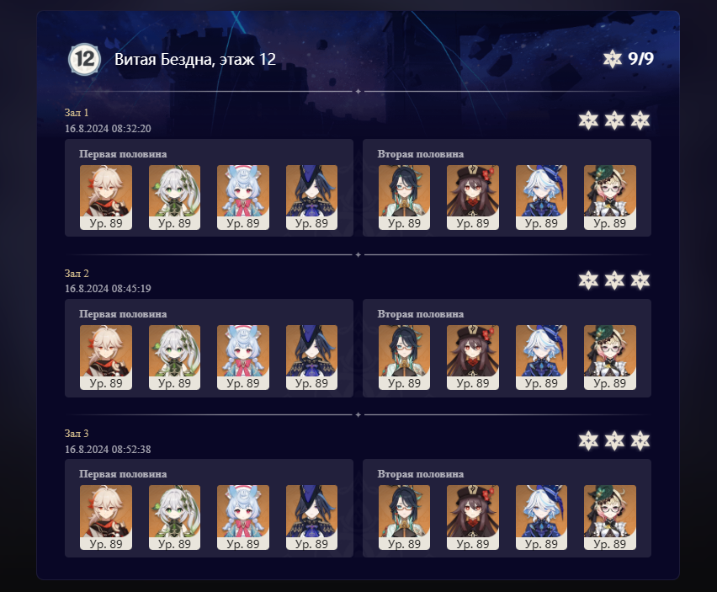Select Furina portrait in Зал 1 second half
Screen dimensions: 717x592
tap(541, 197)
